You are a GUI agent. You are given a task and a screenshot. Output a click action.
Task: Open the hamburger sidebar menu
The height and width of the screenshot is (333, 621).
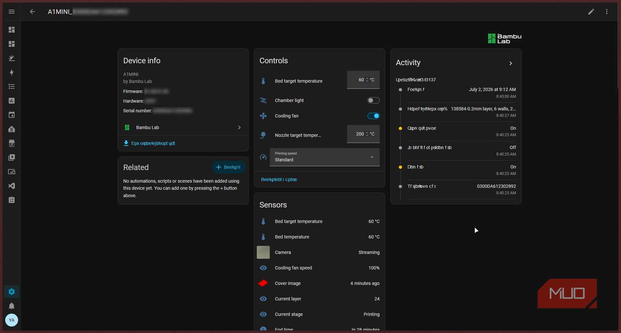click(x=12, y=12)
